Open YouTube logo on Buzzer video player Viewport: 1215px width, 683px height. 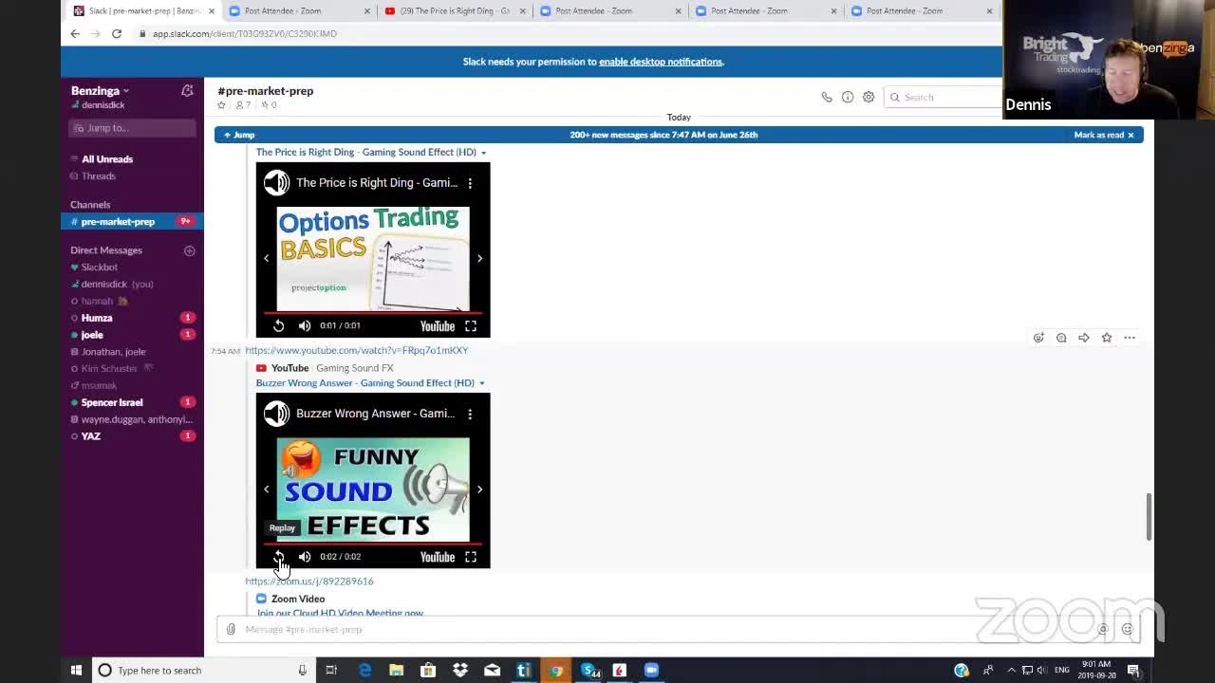tap(438, 557)
